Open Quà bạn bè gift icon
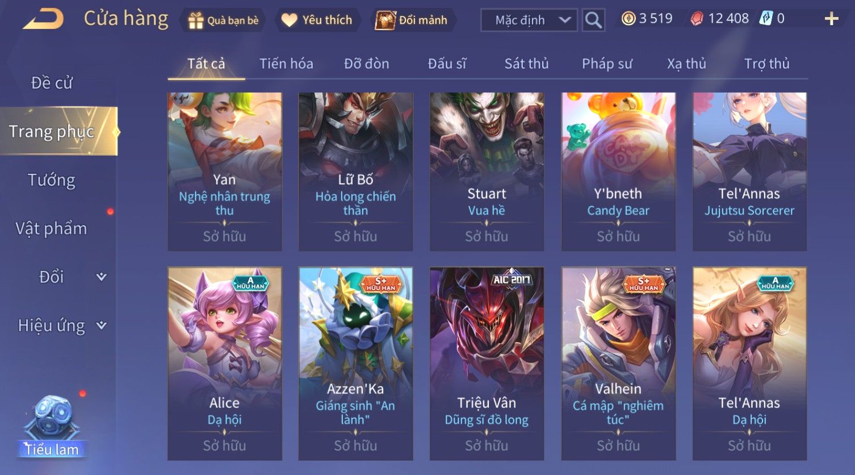The height and width of the screenshot is (475, 855). 196,20
